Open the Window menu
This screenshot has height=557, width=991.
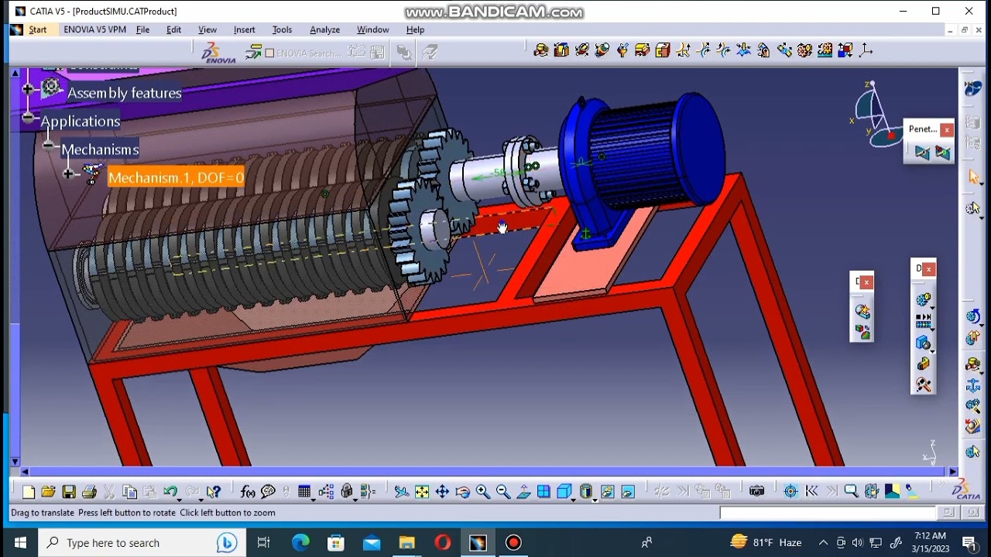372,30
